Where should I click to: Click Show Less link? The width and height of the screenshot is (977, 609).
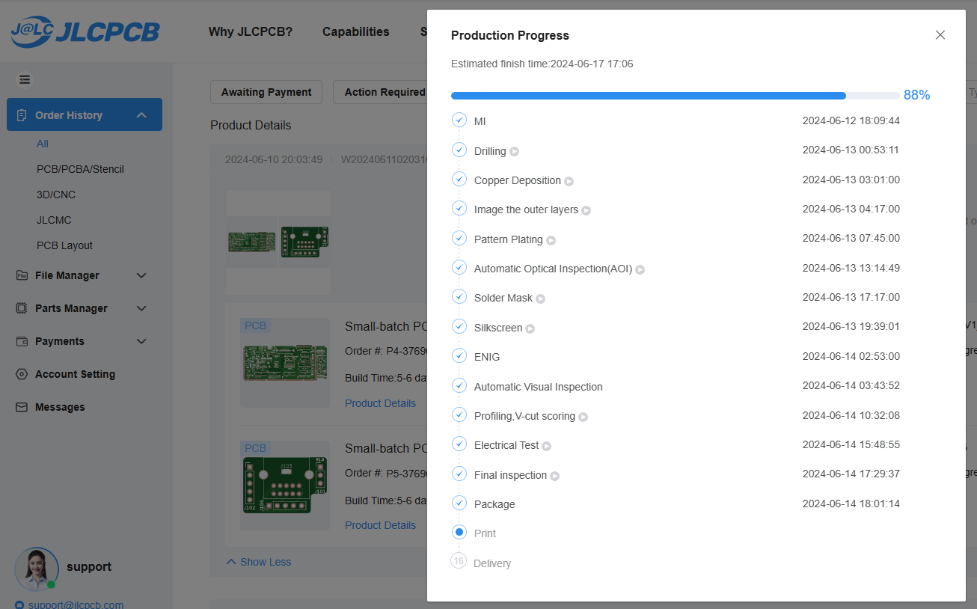point(259,562)
